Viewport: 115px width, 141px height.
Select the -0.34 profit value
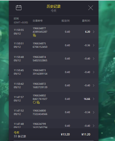coord(87,112)
